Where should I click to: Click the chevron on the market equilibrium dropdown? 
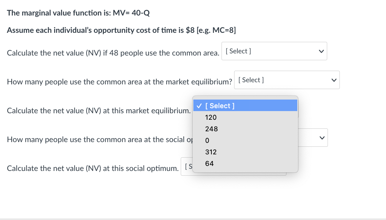point(334,80)
